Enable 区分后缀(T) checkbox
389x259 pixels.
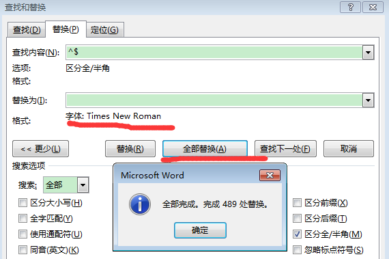(297, 219)
